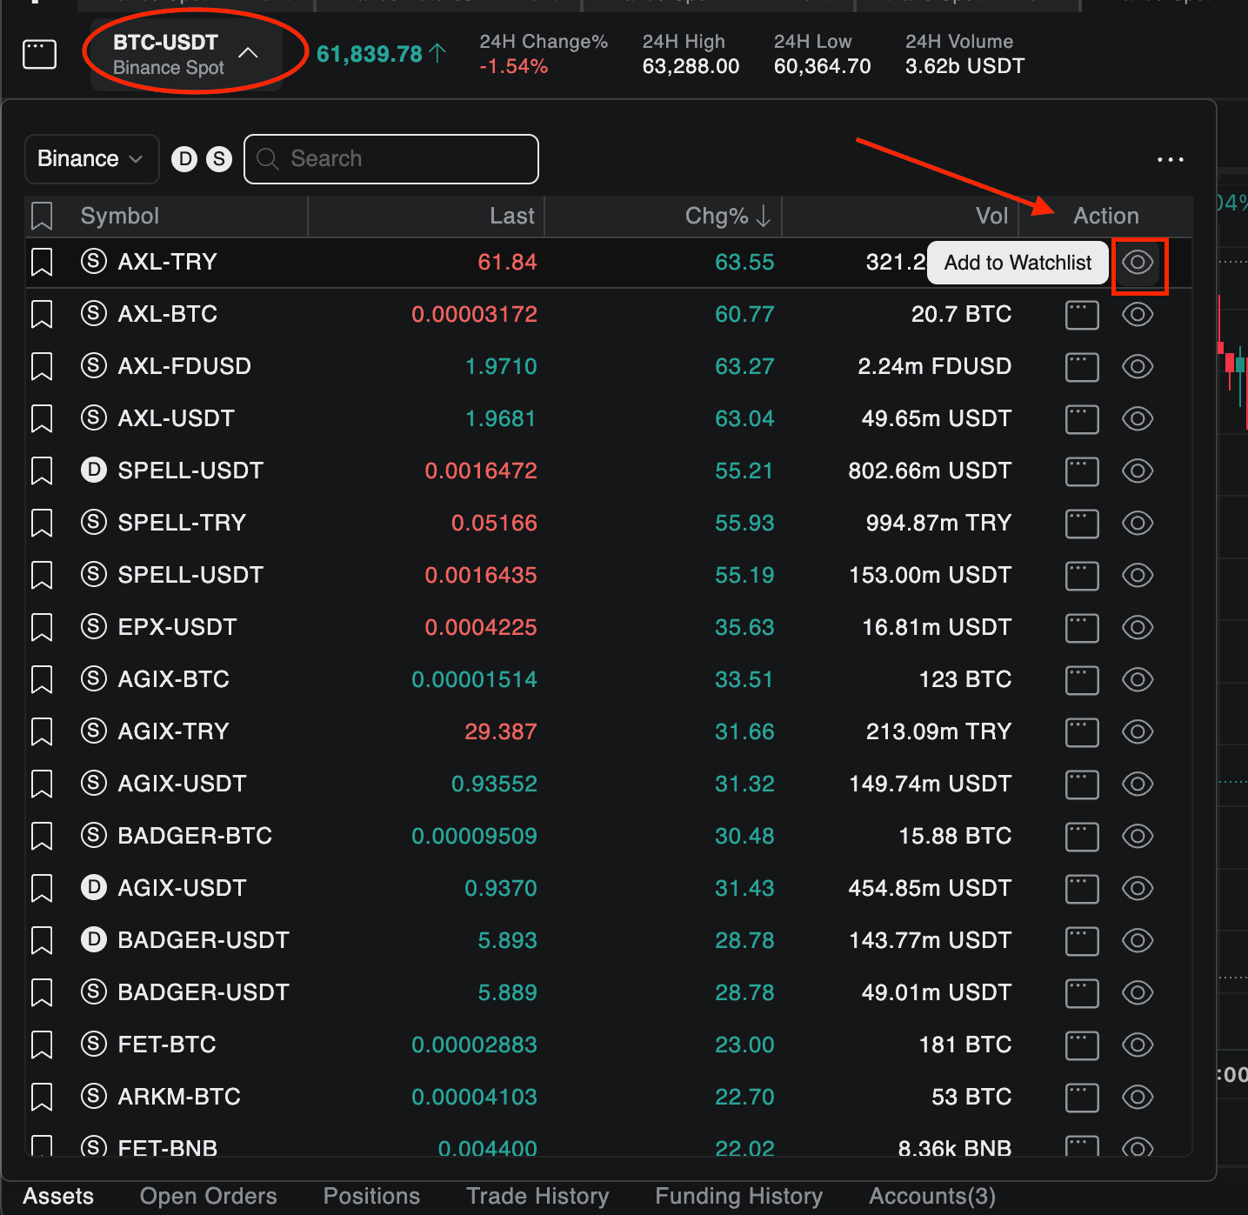1248x1215 pixels.
Task: Click the Chg% value 35.63
Action: (744, 627)
